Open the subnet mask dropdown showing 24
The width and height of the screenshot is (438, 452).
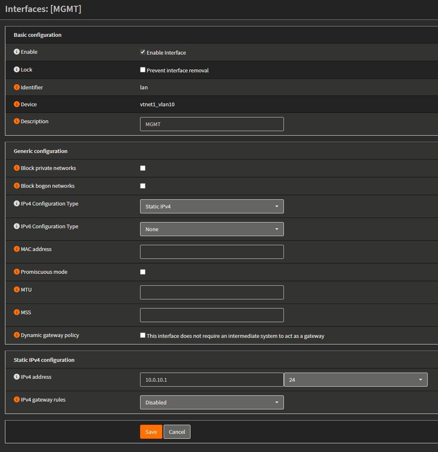point(356,380)
